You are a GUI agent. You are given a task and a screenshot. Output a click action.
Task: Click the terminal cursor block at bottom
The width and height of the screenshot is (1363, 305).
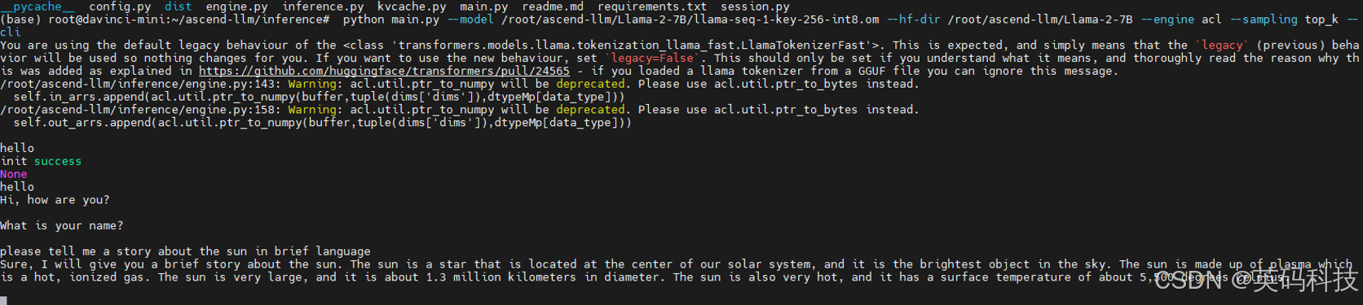pos(3,301)
